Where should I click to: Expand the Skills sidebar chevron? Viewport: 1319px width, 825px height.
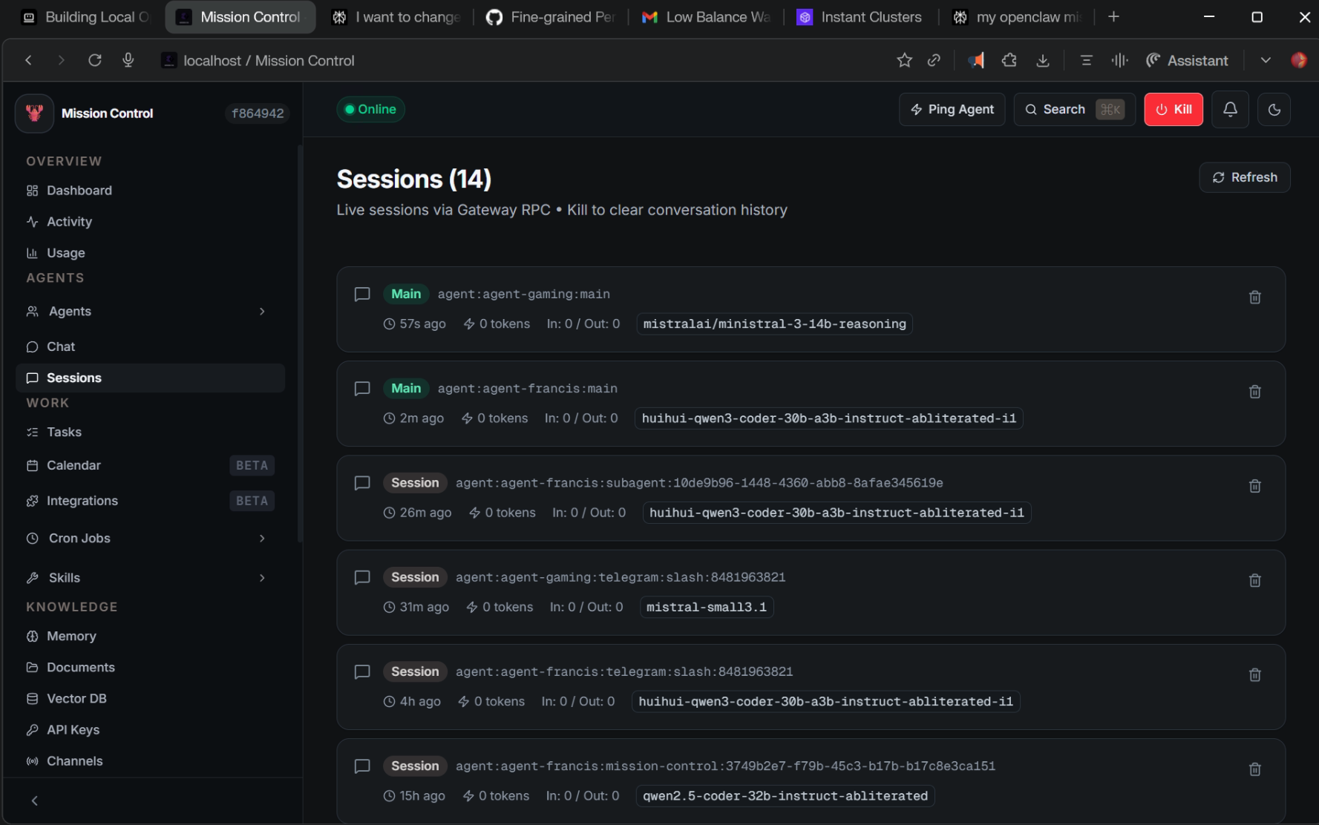[262, 577]
